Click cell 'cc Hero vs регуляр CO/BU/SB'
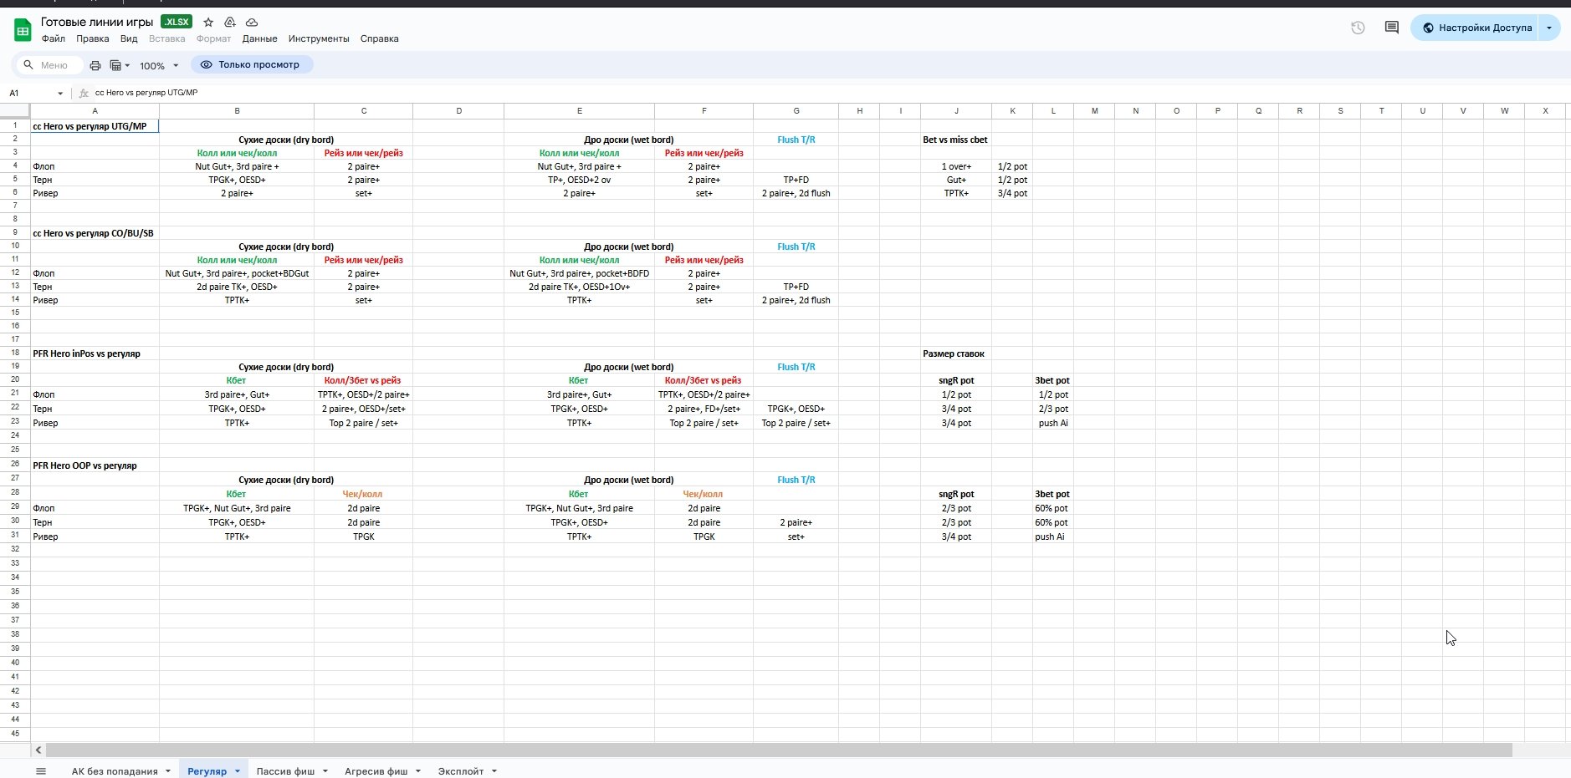The height and width of the screenshot is (778, 1571). pyautogui.click(x=95, y=233)
